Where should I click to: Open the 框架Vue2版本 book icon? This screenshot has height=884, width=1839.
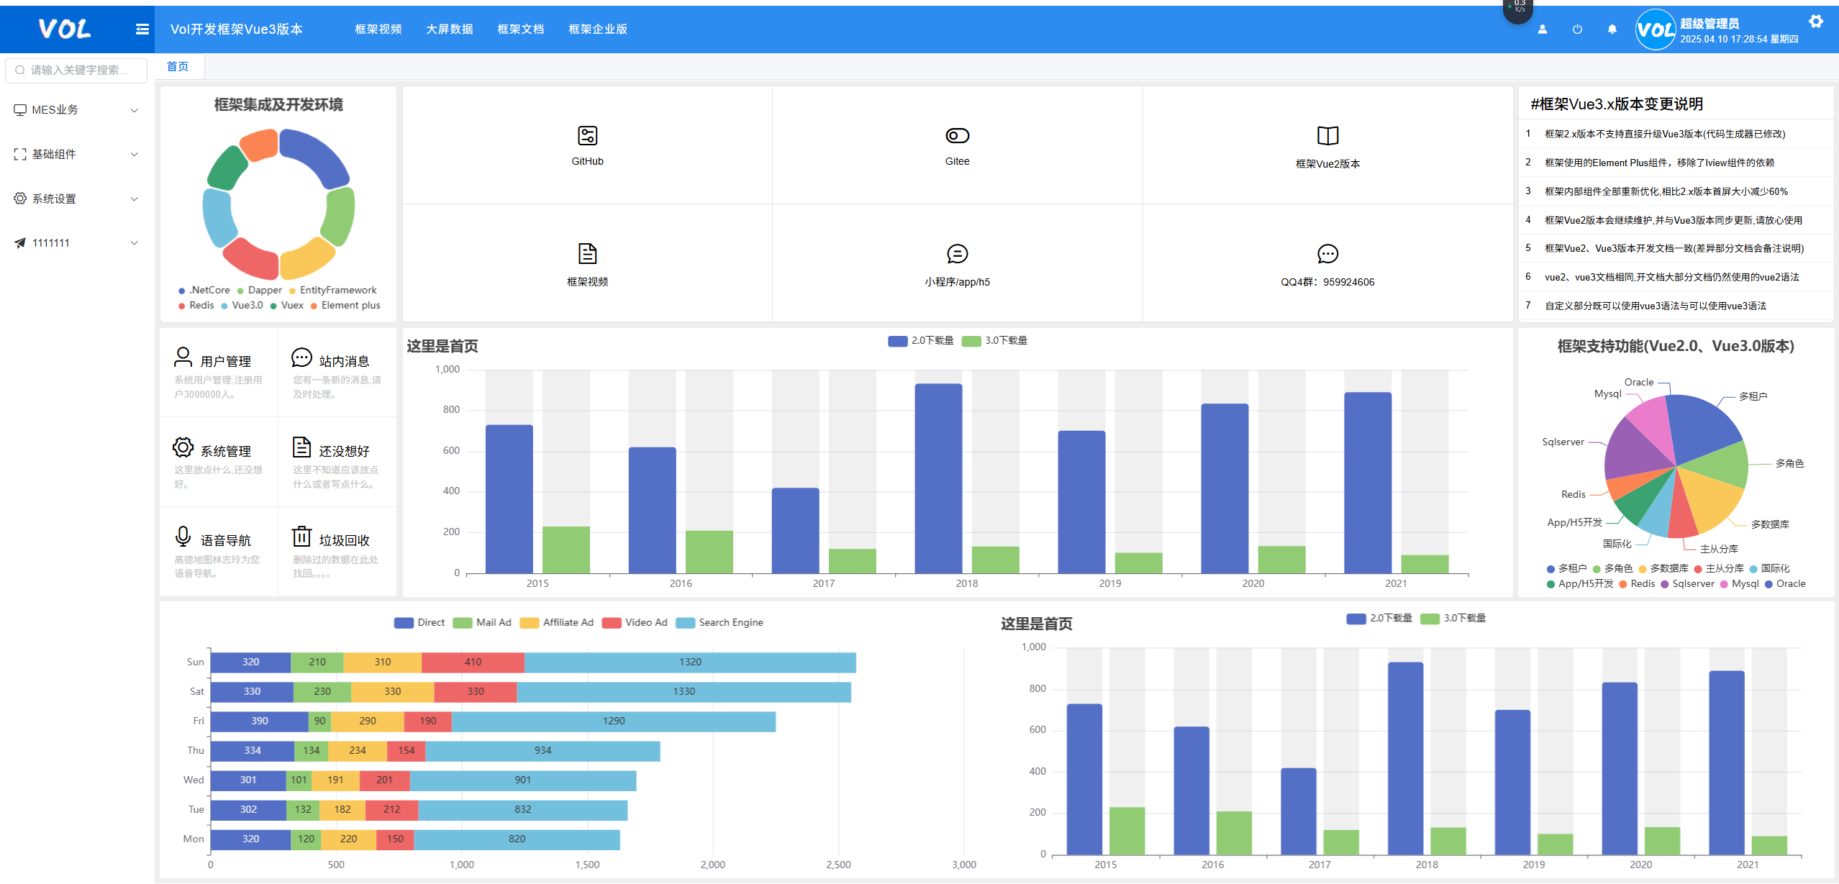1327,136
